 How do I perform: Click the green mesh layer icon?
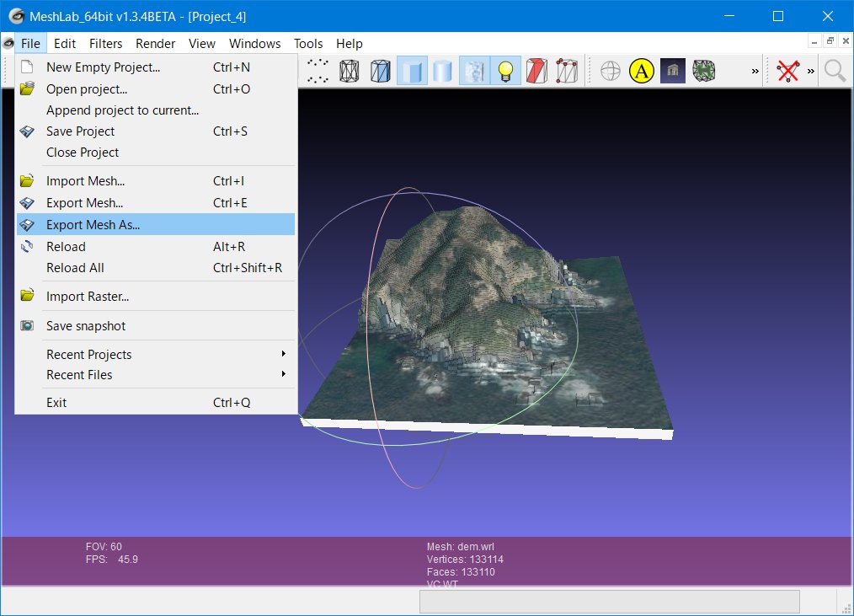pos(704,71)
